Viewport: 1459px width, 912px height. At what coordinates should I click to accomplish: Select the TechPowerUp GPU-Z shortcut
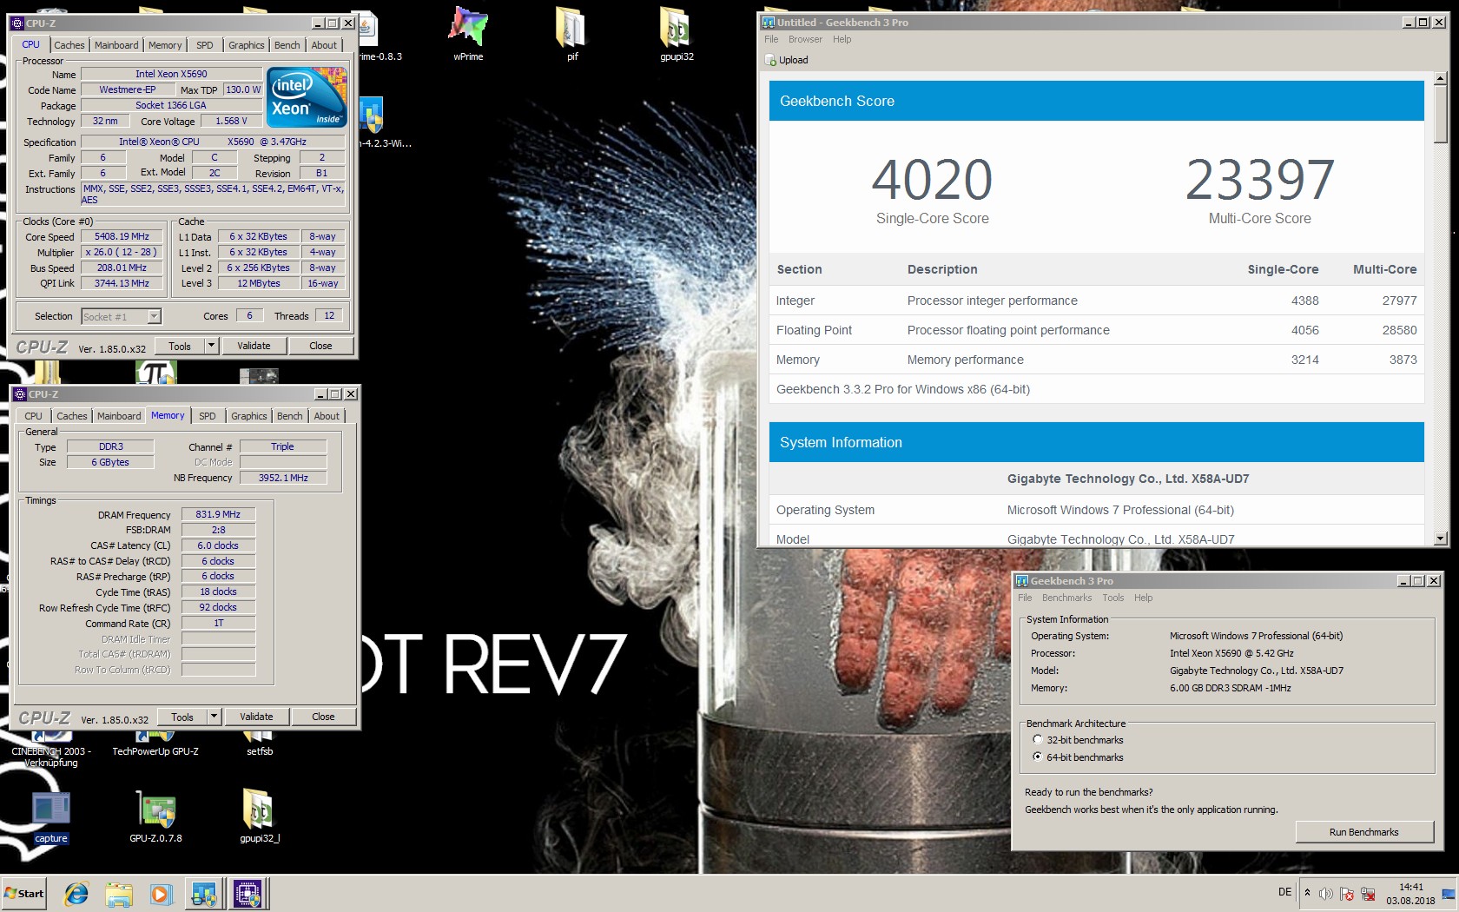click(155, 745)
